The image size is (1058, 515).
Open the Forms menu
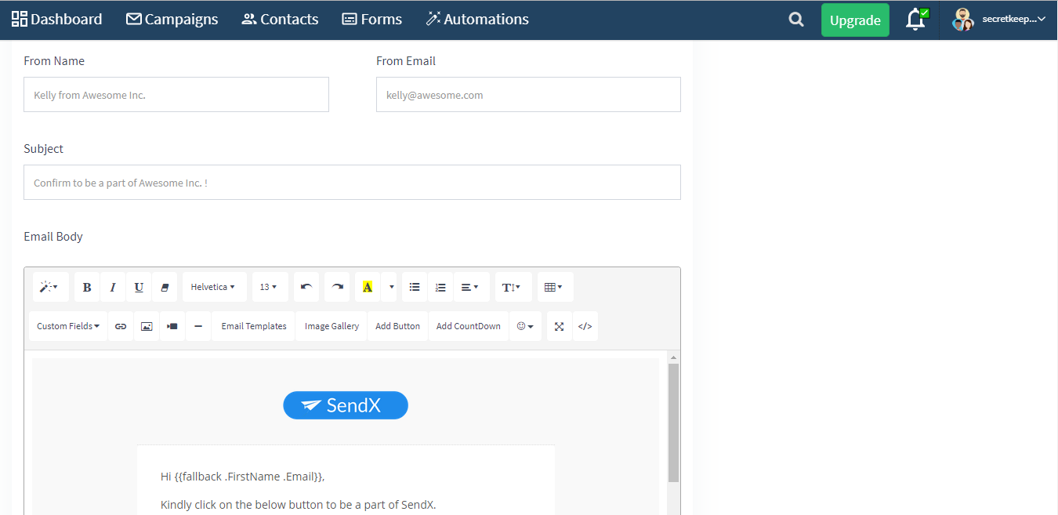pos(372,20)
